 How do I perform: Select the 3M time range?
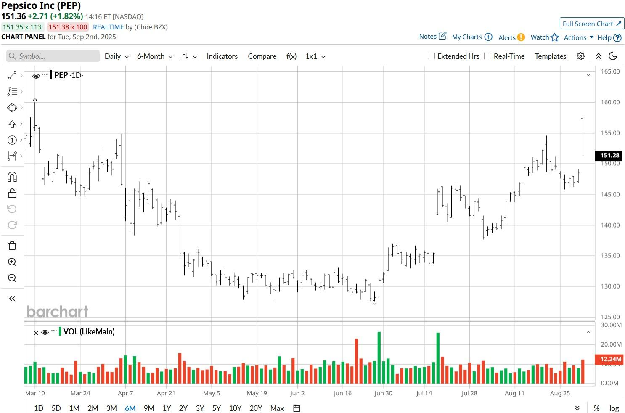(111, 408)
